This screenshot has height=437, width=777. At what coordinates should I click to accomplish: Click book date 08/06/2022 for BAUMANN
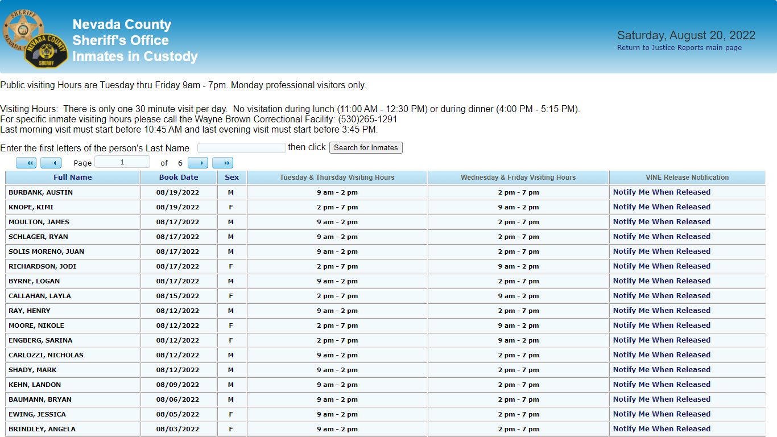178,399
